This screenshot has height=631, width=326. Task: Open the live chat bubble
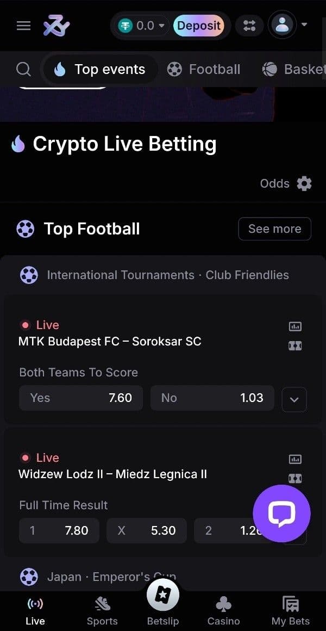(281, 512)
